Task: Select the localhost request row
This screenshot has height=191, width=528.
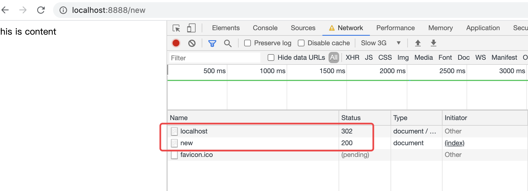Action: click(348, 131)
